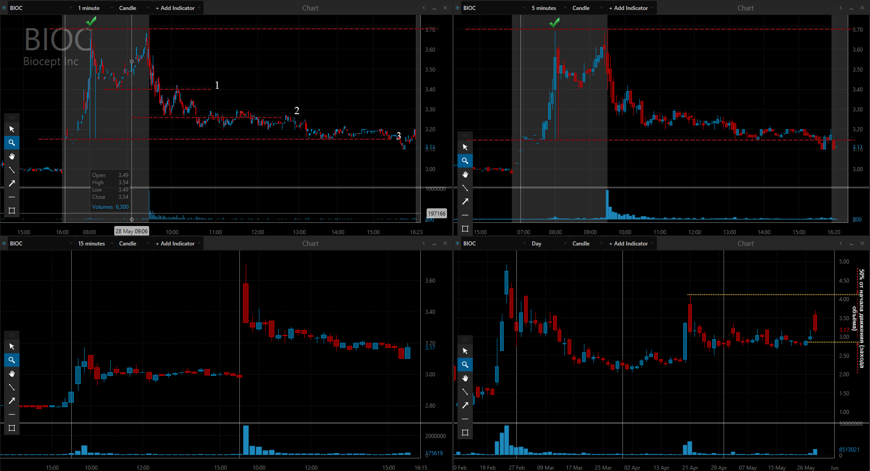This screenshot has width=870, height=471.
Task: Grab the tool palette handle in the Day chart
Action: click(x=465, y=340)
